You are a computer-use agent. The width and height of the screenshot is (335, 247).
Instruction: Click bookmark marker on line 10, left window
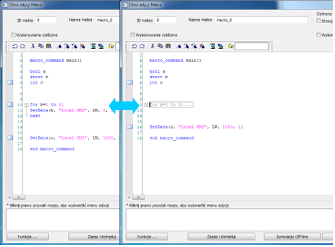10,105
